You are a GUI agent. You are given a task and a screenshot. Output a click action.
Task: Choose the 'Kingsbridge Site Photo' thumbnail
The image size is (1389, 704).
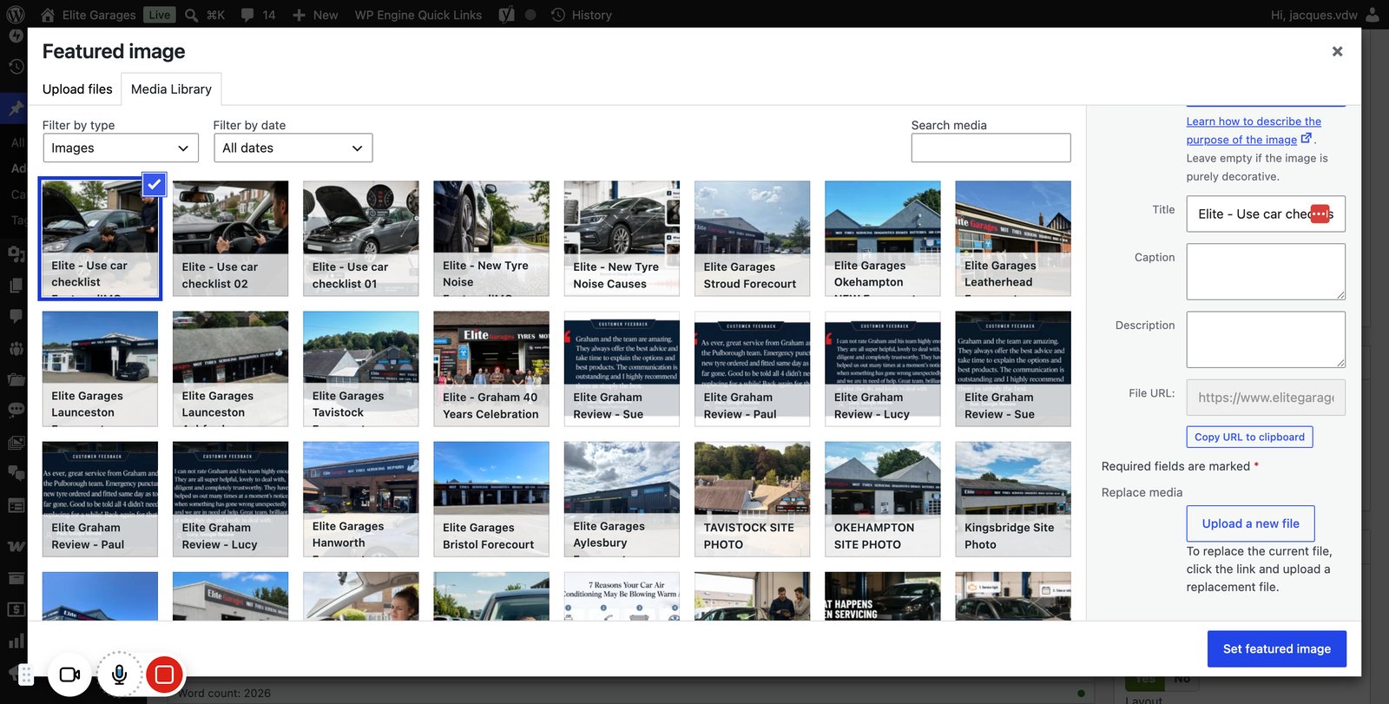pos(1013,499)
